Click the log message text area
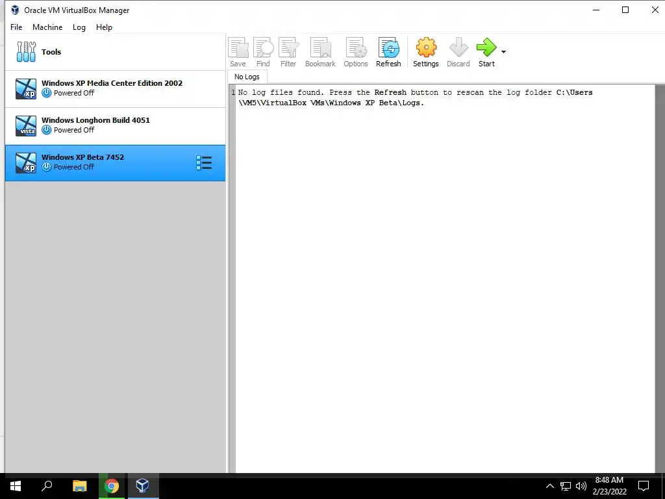 coord(444,278)
